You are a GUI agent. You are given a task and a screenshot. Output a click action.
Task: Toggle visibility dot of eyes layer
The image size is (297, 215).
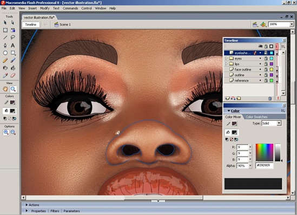pos(260,58)
